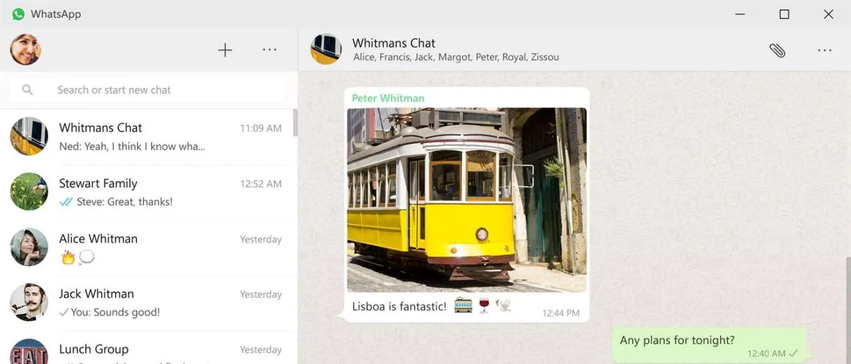Screen dimensions: 851x364
Task: Open the Stewart Family conversation
Action: pyautogui.click(x=146, y=192)
